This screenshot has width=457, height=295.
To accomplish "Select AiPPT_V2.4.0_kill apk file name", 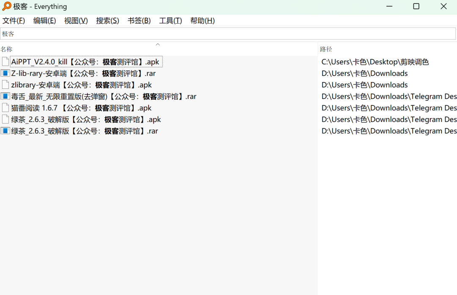I will click(85, 62).
